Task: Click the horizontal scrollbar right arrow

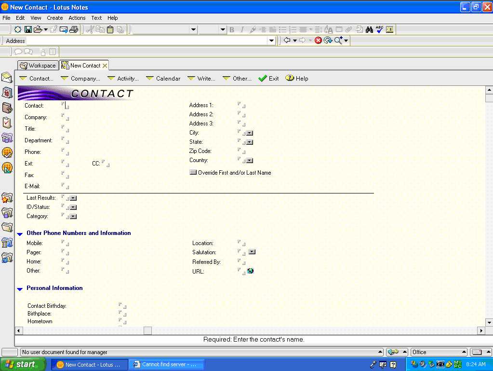Action: click(481, 330)
